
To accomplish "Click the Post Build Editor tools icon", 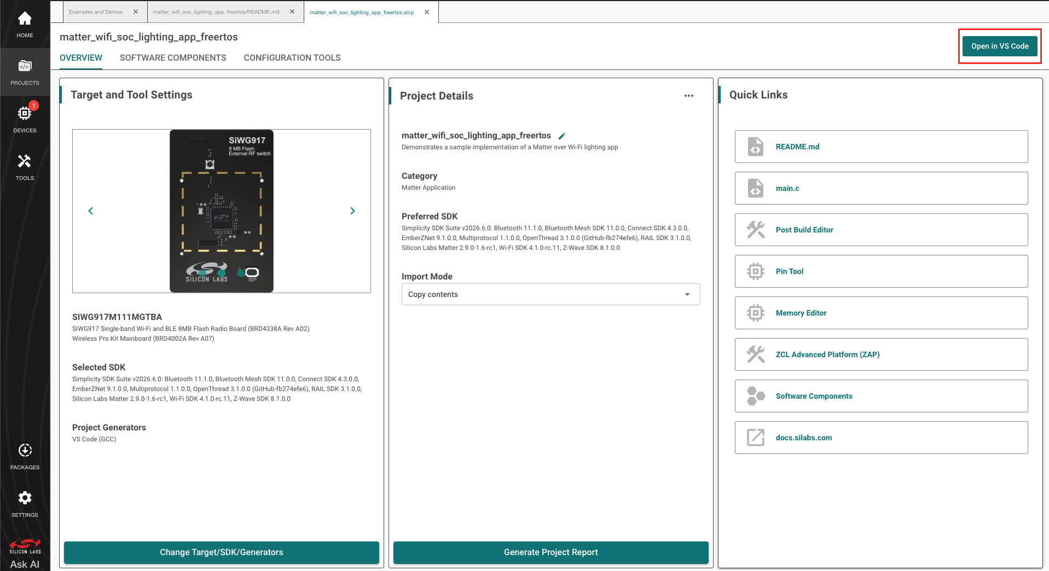I will (x=756, y=230).
